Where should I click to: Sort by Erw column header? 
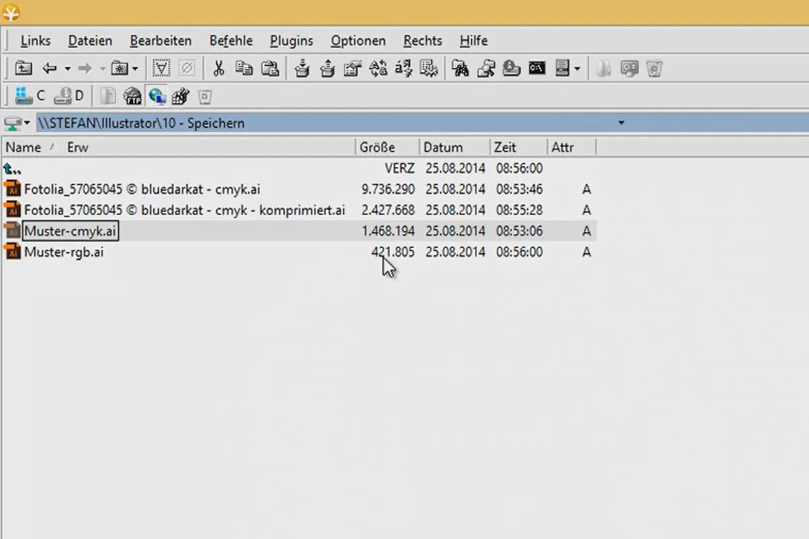[x=78, y=147]
